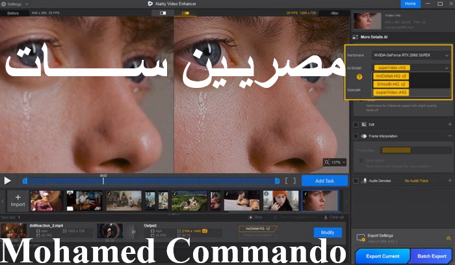
Task: Enable the Edit checkbox
Action: click(x=356, y=124)
